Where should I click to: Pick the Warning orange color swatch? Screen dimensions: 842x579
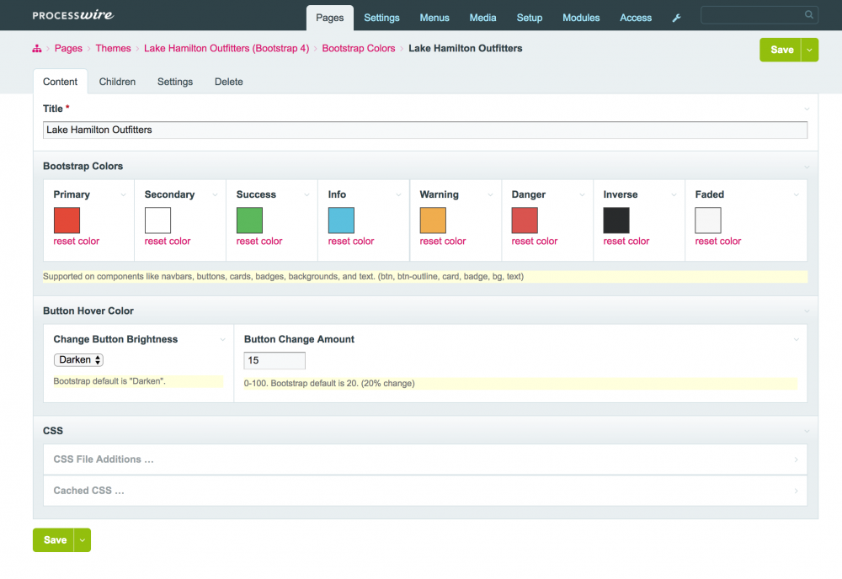[x=433, y=220]
